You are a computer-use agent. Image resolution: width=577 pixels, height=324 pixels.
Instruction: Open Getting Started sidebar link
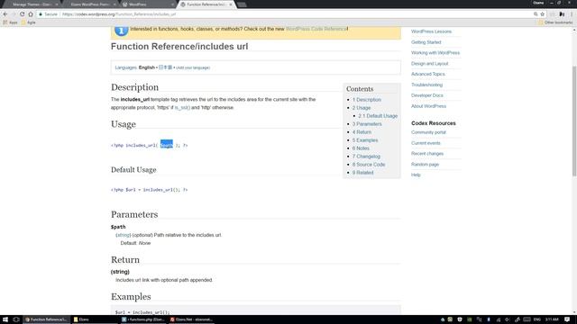point(426,42)
